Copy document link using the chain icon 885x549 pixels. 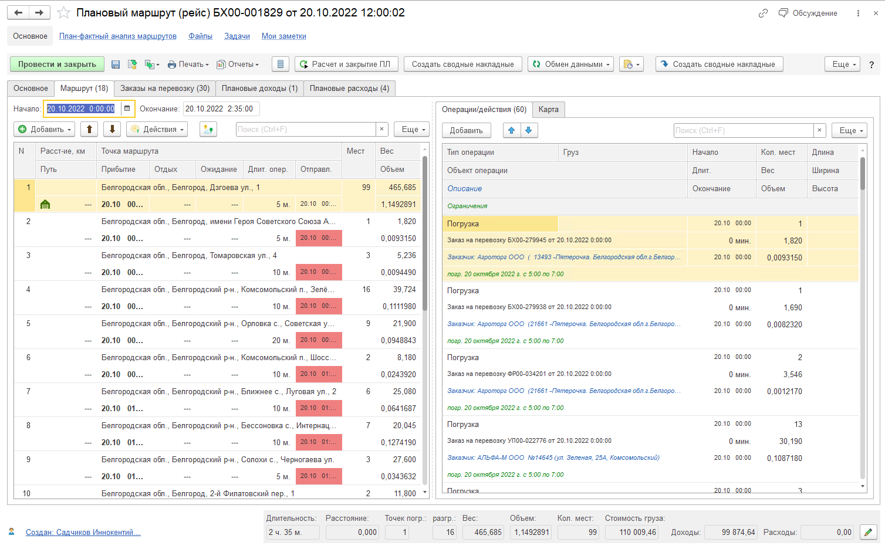point(763,13)
